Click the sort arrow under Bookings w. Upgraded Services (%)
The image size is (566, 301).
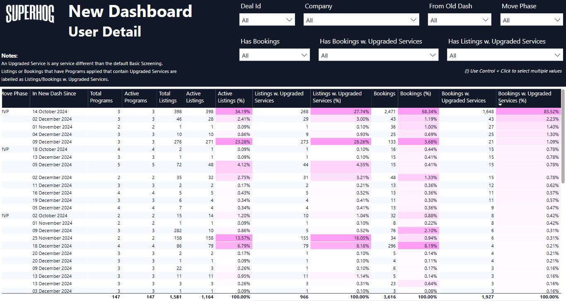[x=501, y=105]
